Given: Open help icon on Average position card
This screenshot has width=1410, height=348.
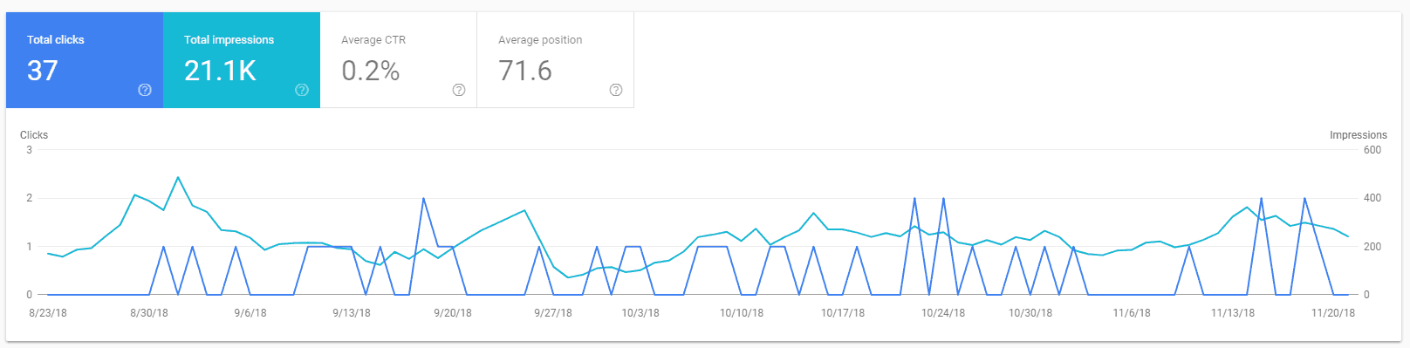Looking at the screenshot, I should click(x=616, y=90).
